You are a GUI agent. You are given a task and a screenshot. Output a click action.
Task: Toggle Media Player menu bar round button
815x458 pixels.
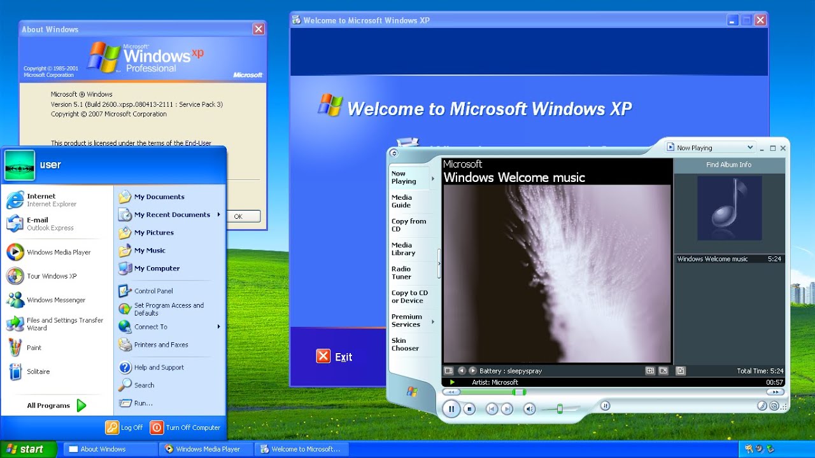pos(394,153)
